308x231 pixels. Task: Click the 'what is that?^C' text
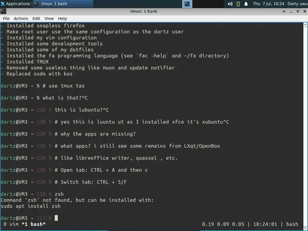tap(65, 98)
